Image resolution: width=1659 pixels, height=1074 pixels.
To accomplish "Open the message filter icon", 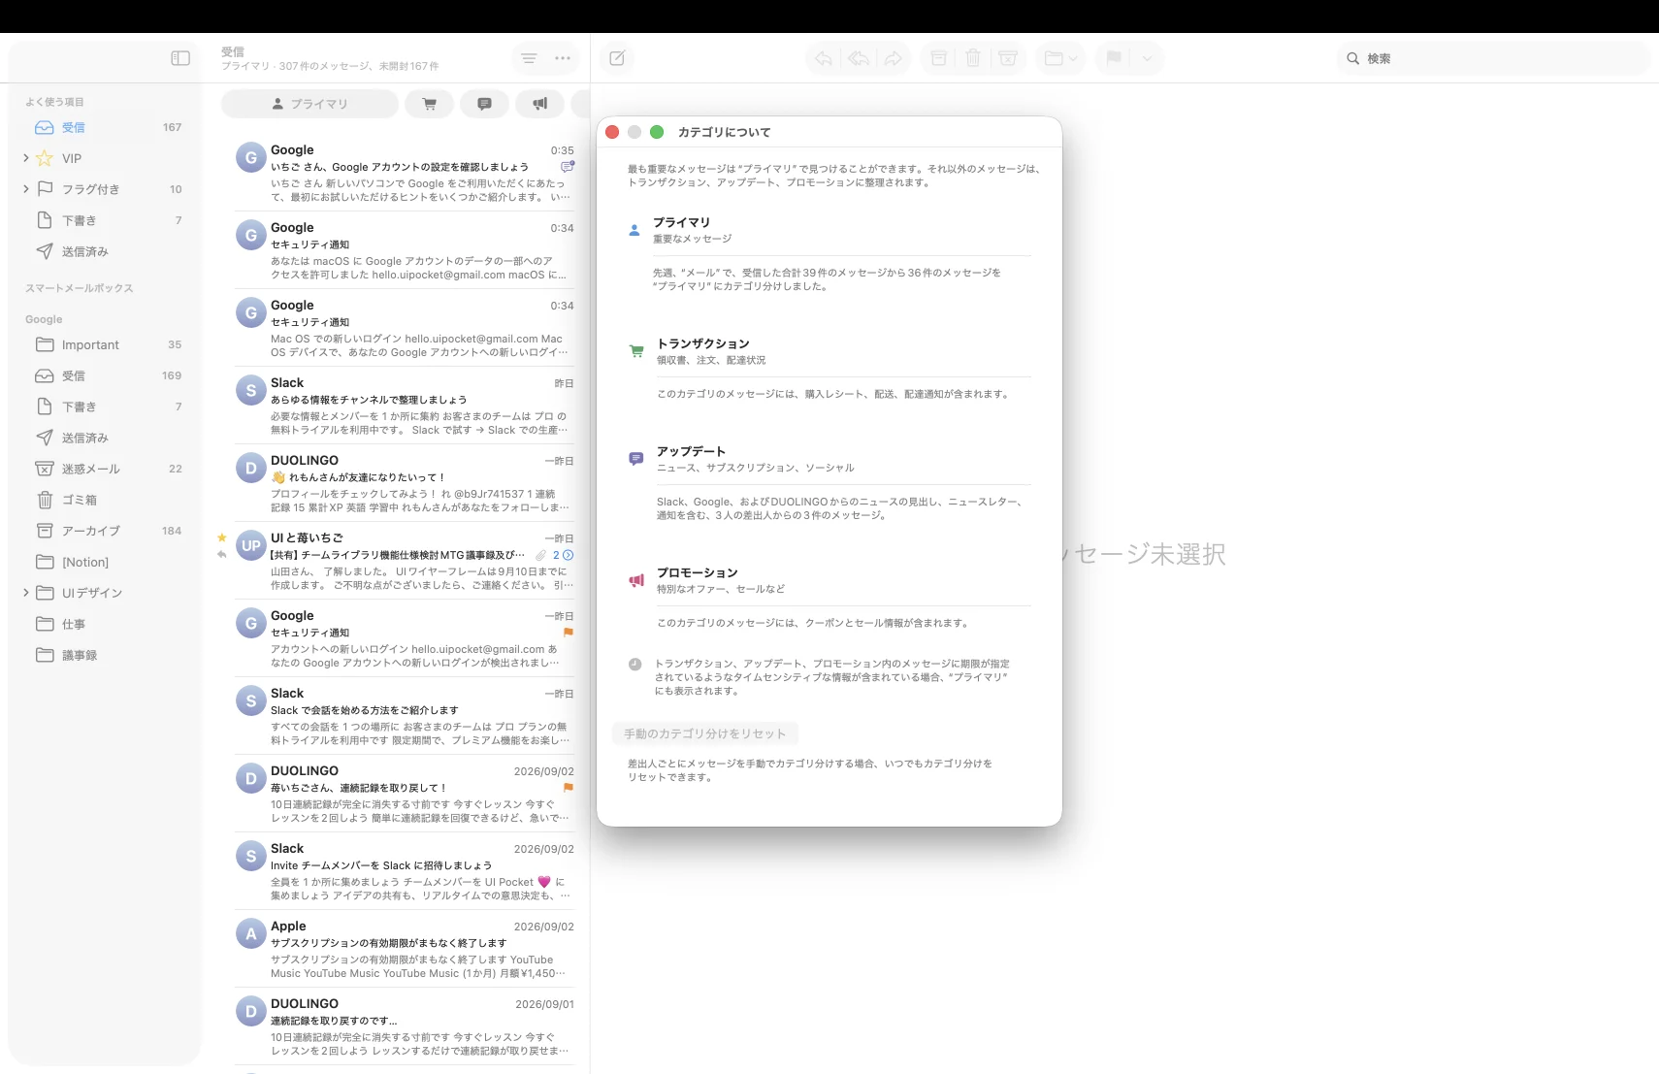I will [529, 58].
